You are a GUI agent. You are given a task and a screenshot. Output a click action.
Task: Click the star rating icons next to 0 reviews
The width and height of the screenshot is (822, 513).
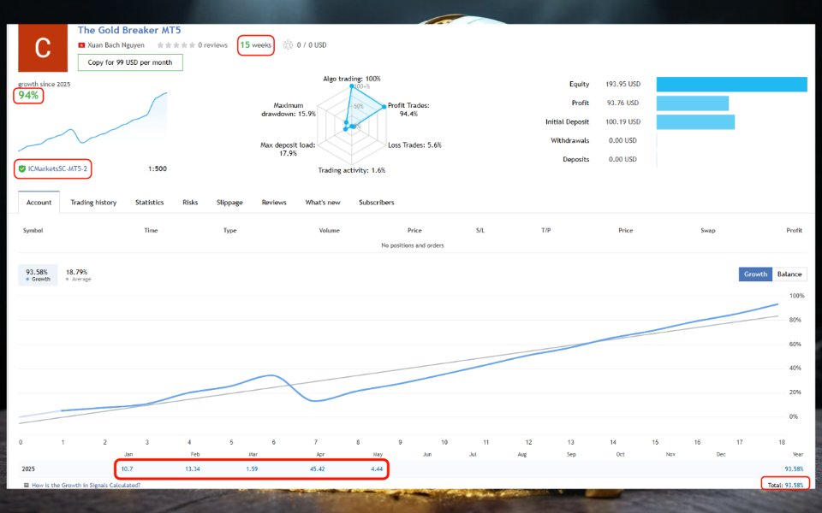pos(176,45)
